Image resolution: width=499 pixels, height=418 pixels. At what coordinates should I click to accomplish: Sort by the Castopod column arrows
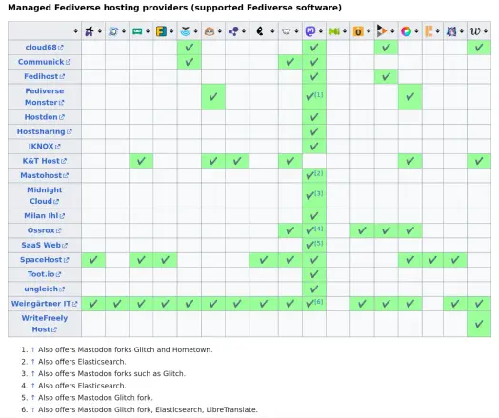[148, 30]
